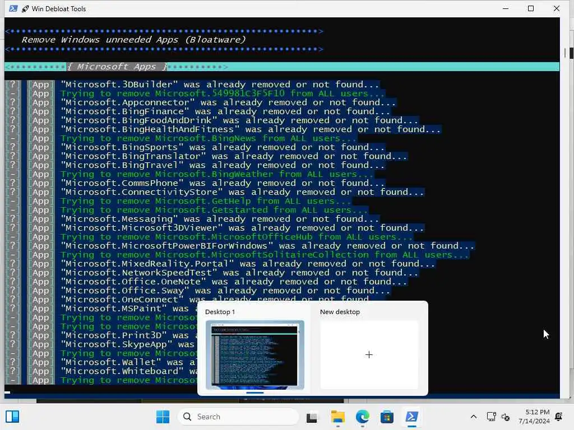Open the Widgets panel icon

[x=12, y=417]
